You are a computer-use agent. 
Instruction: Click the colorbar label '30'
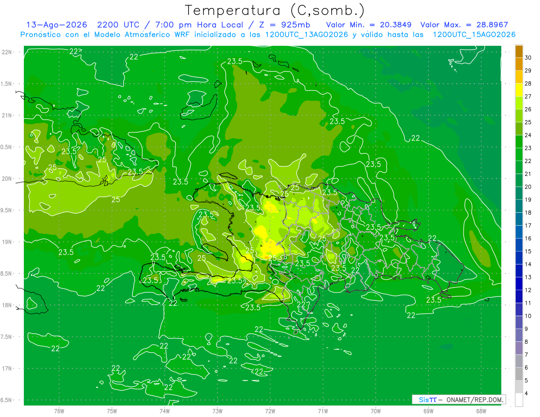pyautogui.click(x=528, y=58)
